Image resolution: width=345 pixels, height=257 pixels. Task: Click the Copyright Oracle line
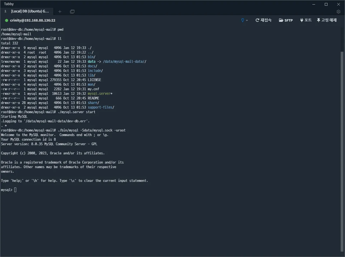tap(53, 153)
